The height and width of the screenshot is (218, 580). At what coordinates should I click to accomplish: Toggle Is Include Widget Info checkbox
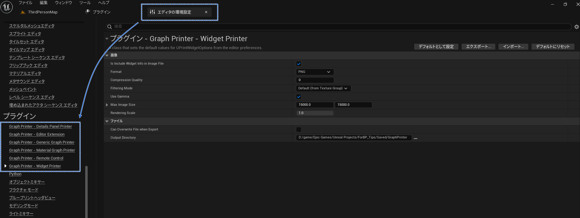pyautogui.click(x=299, y=64)
